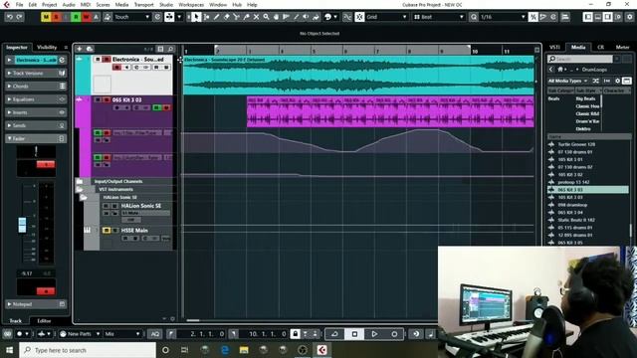Click the inspector volume fader handle
Viewport: 637px width, 358px height.
(22, 225)
